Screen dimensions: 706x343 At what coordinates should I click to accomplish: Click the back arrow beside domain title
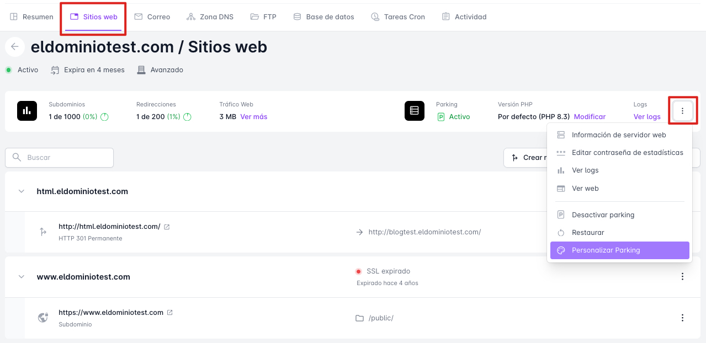[x=15, y=47]
